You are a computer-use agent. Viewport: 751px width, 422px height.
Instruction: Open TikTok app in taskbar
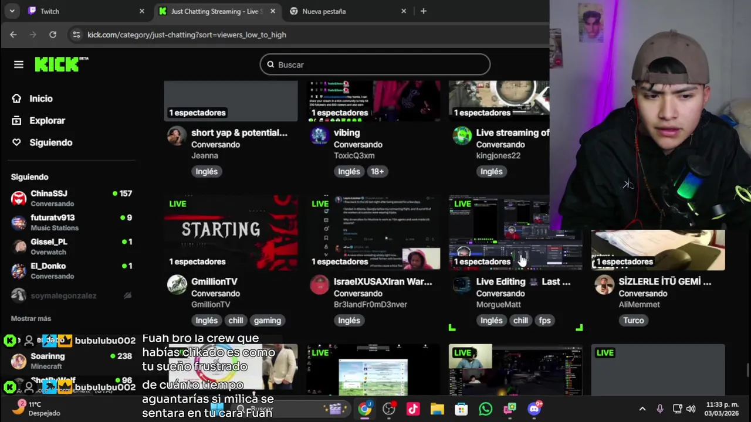413,409
